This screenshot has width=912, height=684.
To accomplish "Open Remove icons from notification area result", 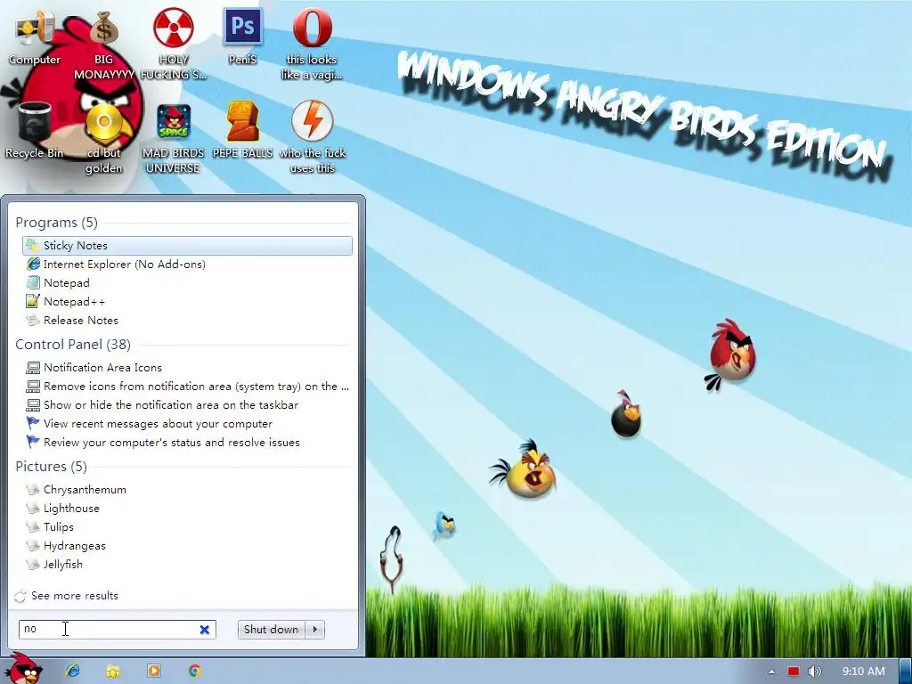I will [187, 387].
